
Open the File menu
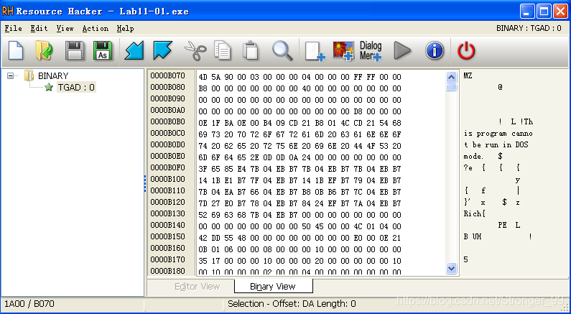[13, 28]
